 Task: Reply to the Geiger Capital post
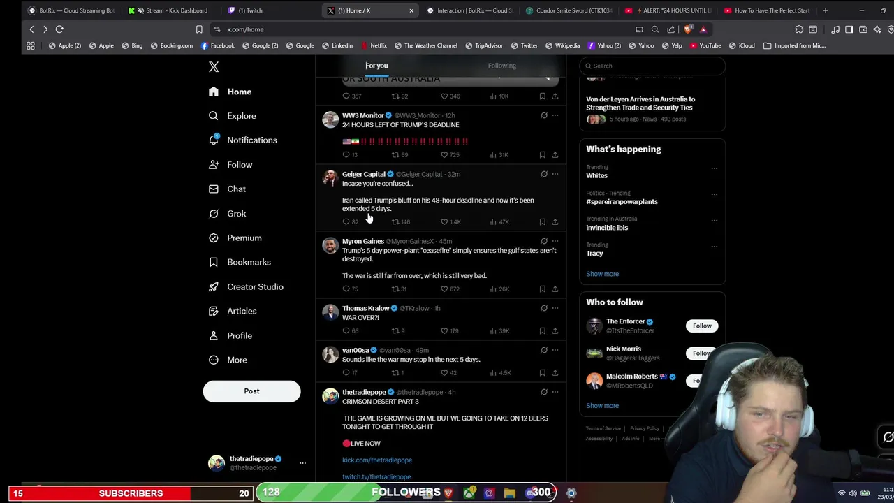click(x=350, y=221)
